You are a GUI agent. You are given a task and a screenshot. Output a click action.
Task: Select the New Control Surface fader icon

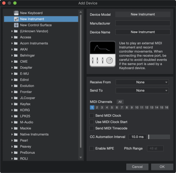(x=16, y=25)
